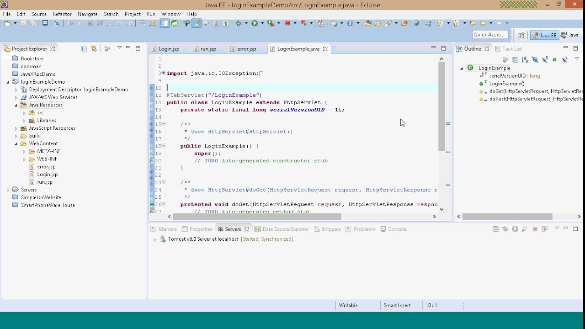Start the server in debug mode icon
Image resolution: width=585 pixels, height=329 pixels.
click(505, 229)
